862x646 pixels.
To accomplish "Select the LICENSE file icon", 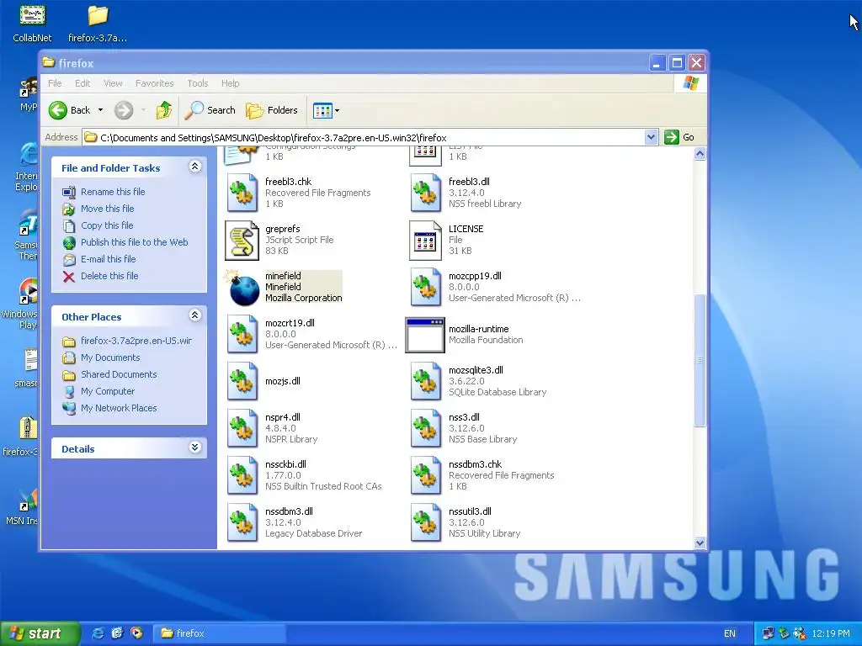I will tap(425, 240).
